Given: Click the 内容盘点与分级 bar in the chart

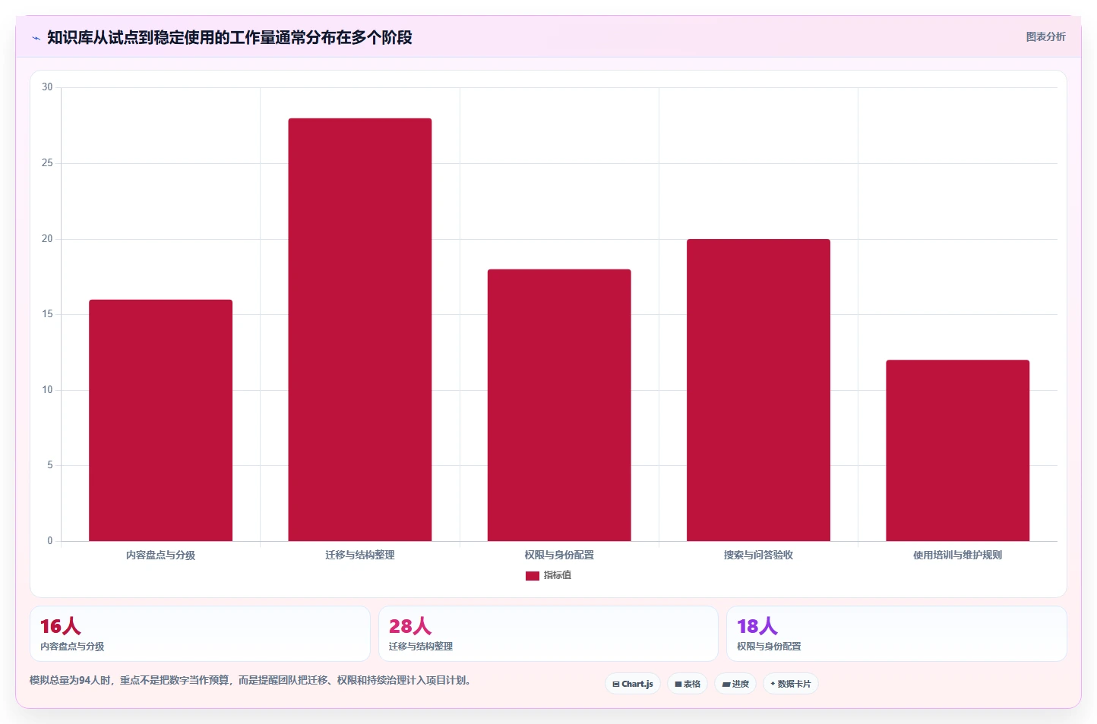Looking at the screenshot, I should [160, 420].
